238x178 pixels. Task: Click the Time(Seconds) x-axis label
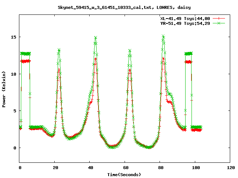(x=124, y=175)
